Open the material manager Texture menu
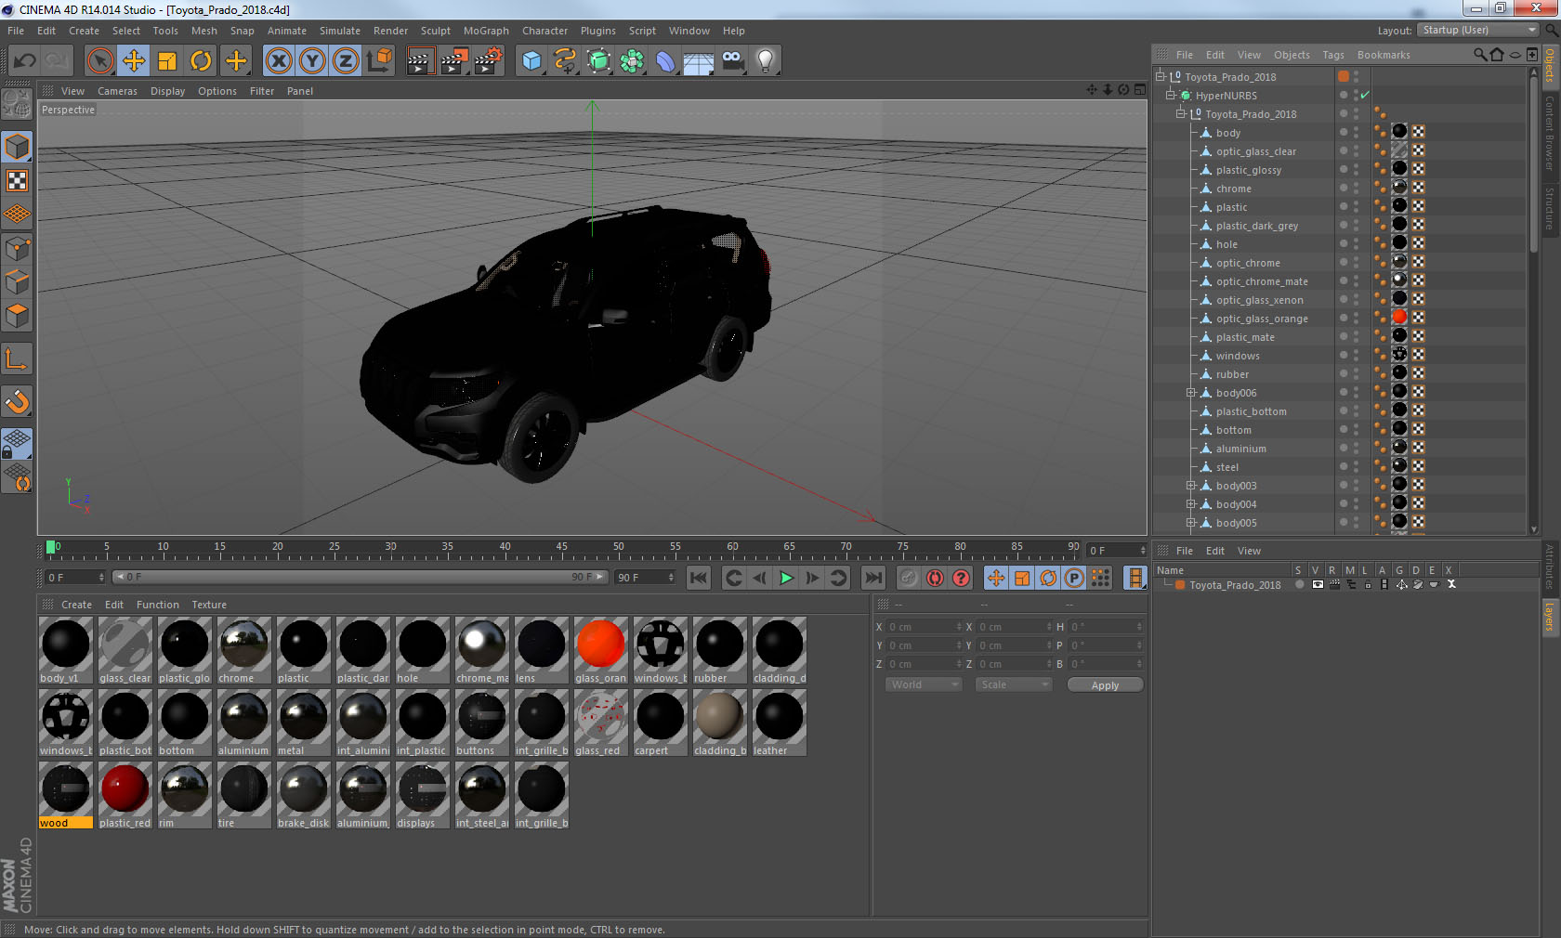Image resolution: width=1561 pixels, height=938 pixels. coord(209,605)
